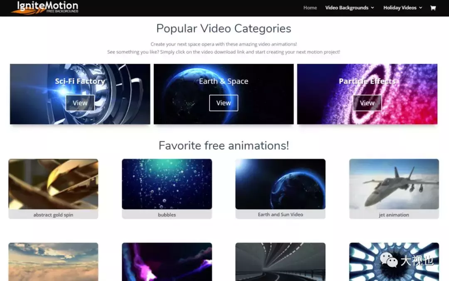Select the blue light tunnel thumbnail
Viewport: 449px width, 281px height.
[394, 262]
